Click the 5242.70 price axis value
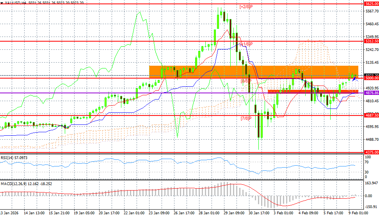The image size is (379, 217). point(372,50)
